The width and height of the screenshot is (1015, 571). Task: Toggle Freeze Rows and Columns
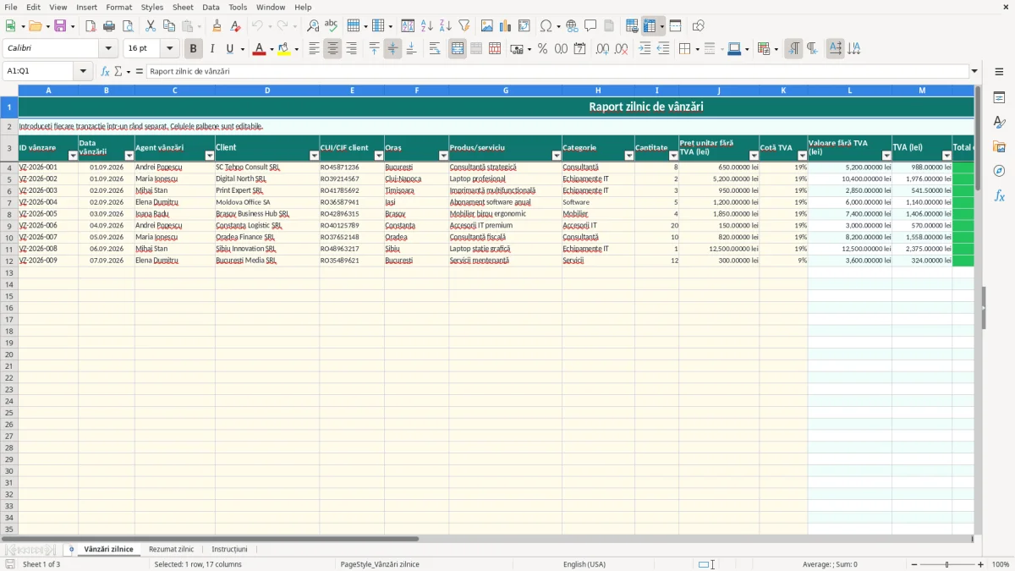[650, 26]
